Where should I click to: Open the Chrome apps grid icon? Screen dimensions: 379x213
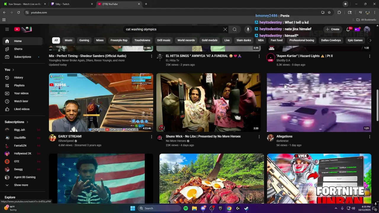4,20
